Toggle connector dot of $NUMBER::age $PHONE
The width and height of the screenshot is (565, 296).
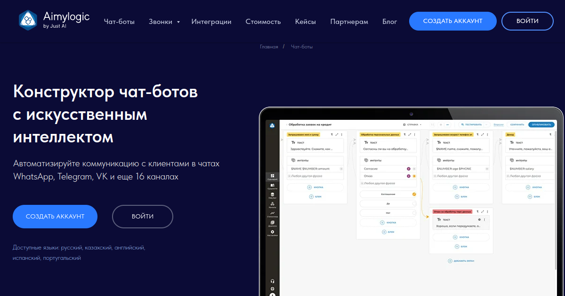pyautogui.click(x=487, y=169)
